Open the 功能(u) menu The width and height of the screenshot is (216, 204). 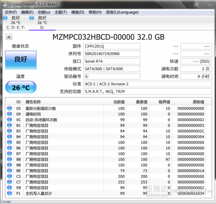(x=44, y=12)
